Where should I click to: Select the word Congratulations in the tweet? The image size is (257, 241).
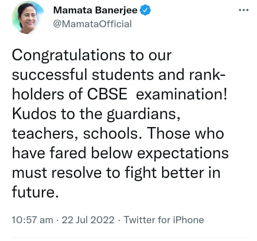pyautogui.click(x=68, y=56)
